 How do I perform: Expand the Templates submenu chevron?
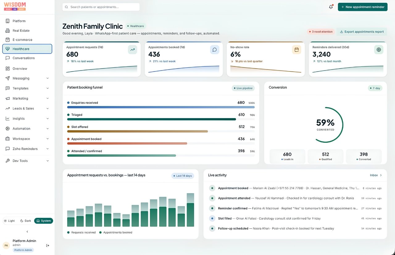coord(48,88)
